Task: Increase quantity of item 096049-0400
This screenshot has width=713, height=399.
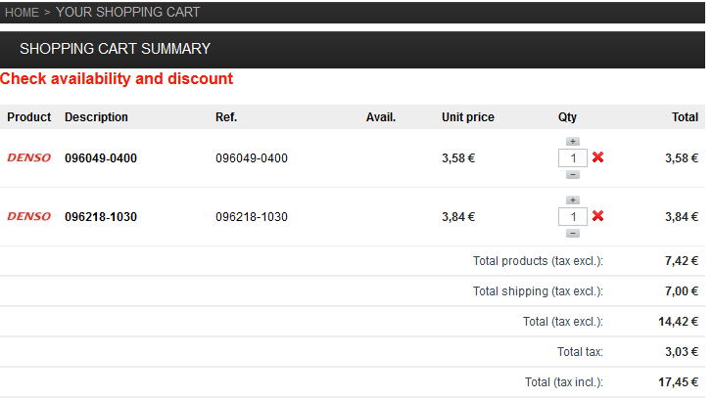Action: (x=573, y=142)
